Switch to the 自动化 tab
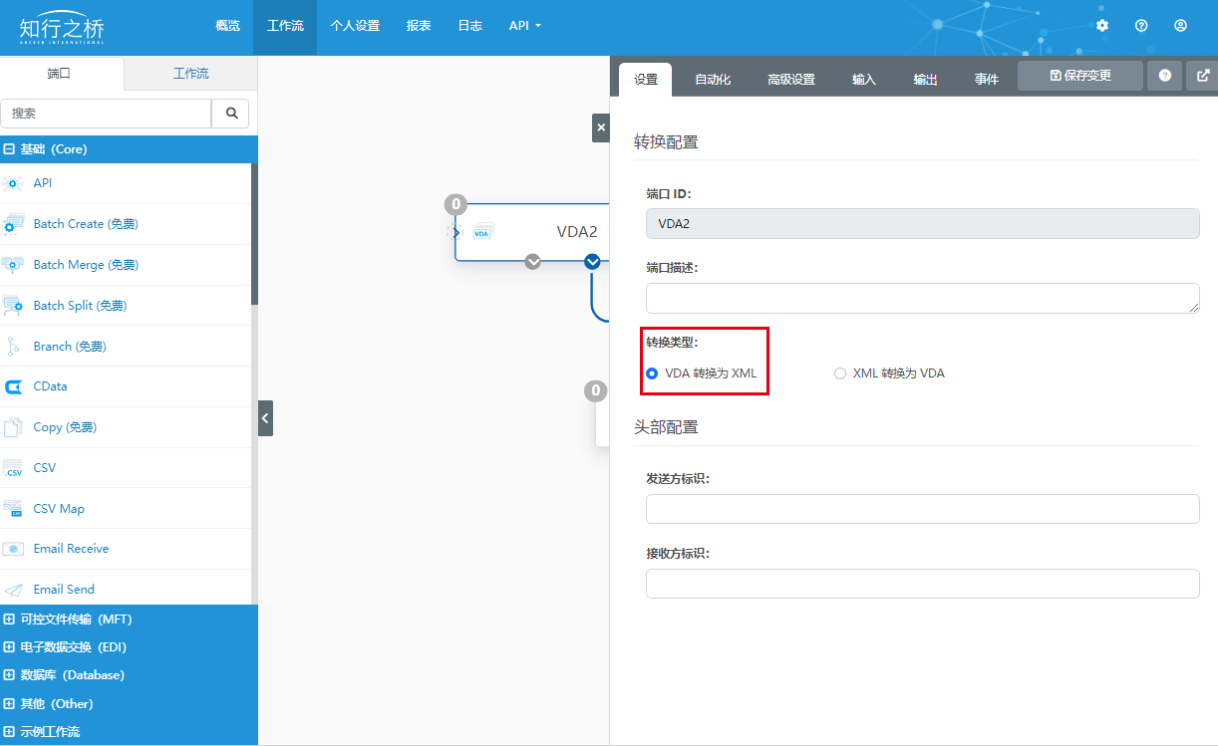Screen dimensions: 1218x746 pos(713,80)
